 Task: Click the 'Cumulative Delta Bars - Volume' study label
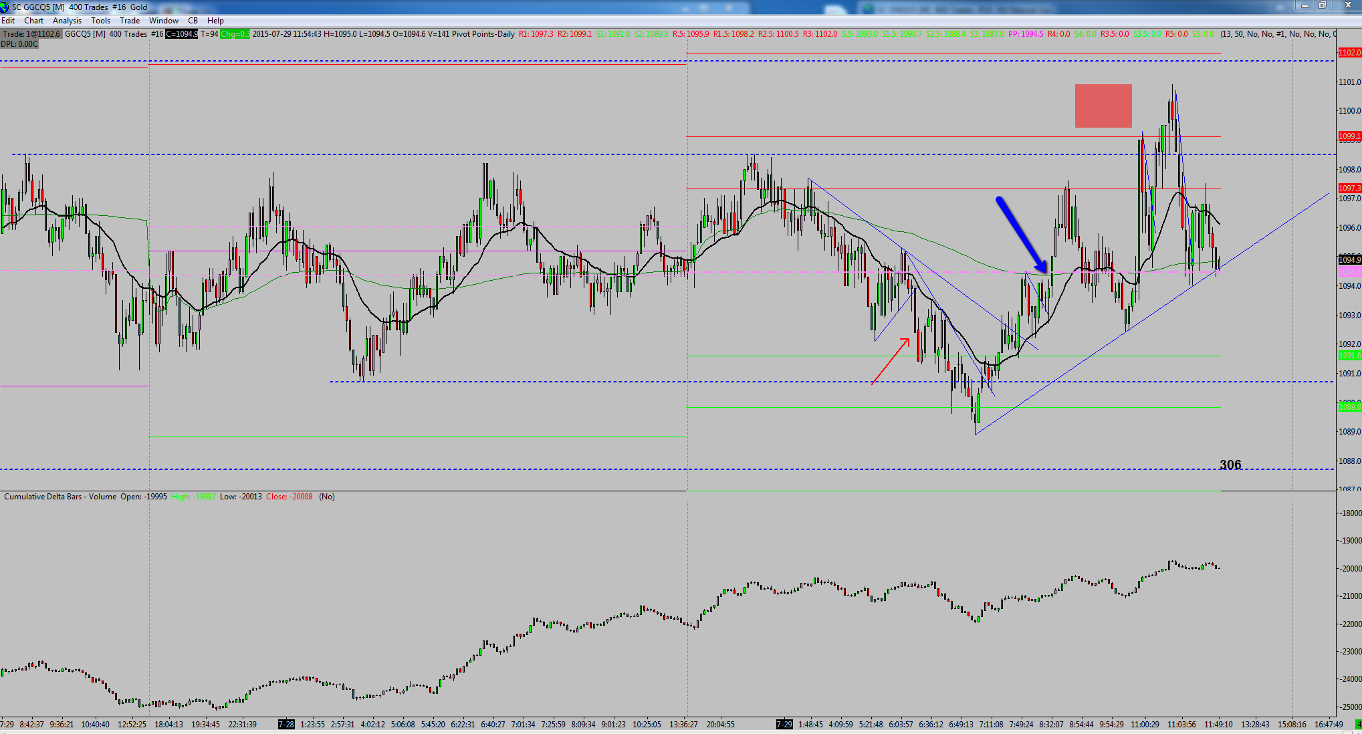(61, 497)
